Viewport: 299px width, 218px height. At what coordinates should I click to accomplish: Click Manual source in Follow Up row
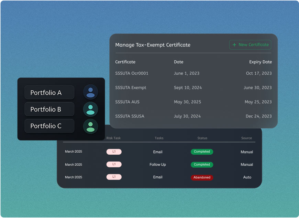pyautogui.click(x=247, y=165)
